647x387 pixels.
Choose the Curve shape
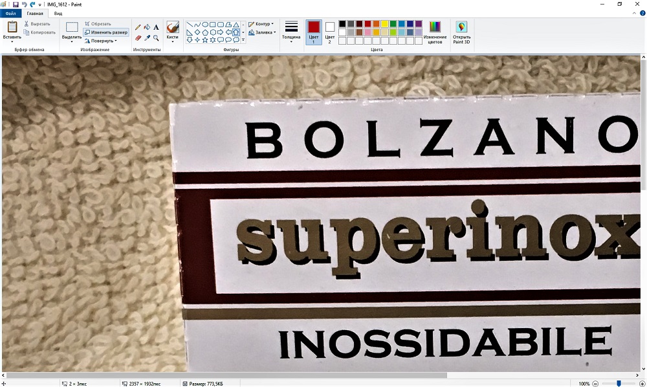click(x=197, y=25)
